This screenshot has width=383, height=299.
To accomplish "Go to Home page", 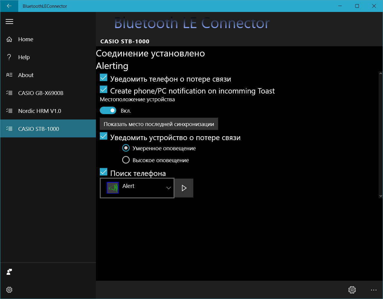I will pyautogui.click(x=48, y=39).
